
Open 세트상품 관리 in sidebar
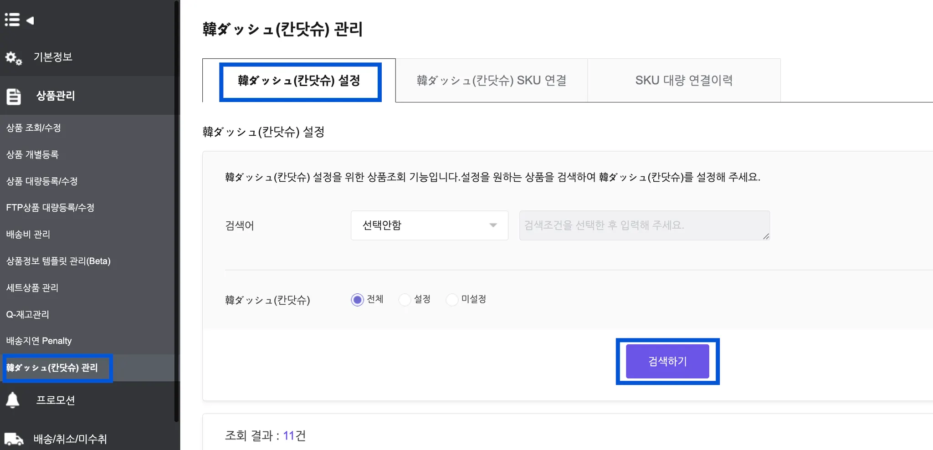32,288
